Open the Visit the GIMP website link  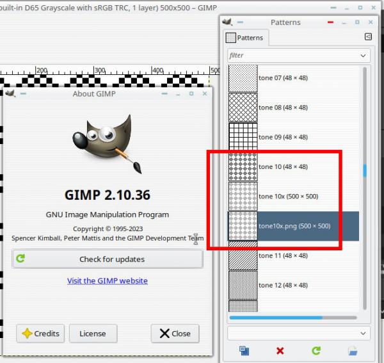[x=108, y=280]
